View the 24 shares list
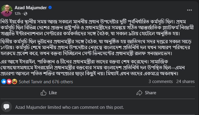199x115 pixels. click(185, 82)
